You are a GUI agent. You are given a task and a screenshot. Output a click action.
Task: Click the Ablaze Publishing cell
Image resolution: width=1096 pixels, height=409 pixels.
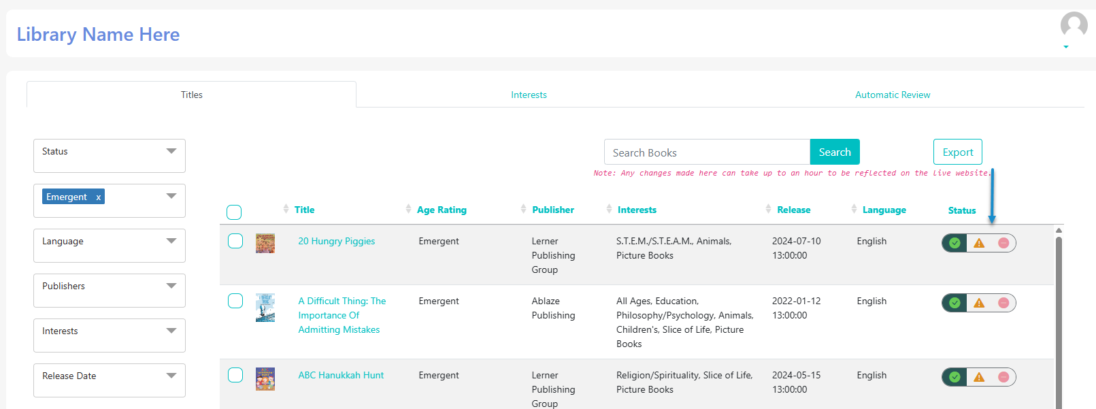[x=553, y=308]
